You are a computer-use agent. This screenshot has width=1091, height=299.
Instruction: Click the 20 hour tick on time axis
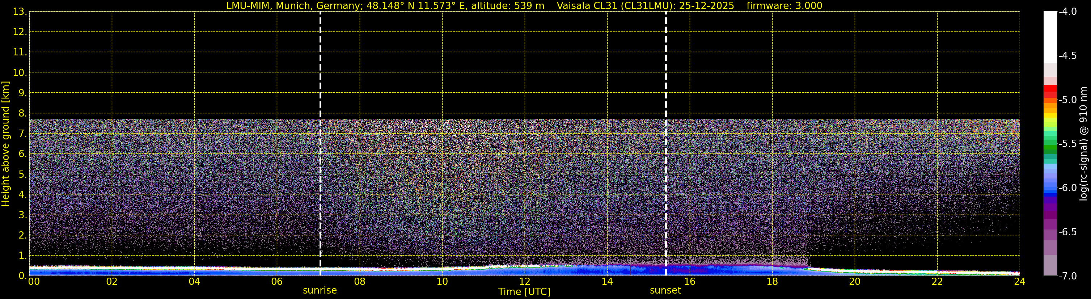pos(855,282)
